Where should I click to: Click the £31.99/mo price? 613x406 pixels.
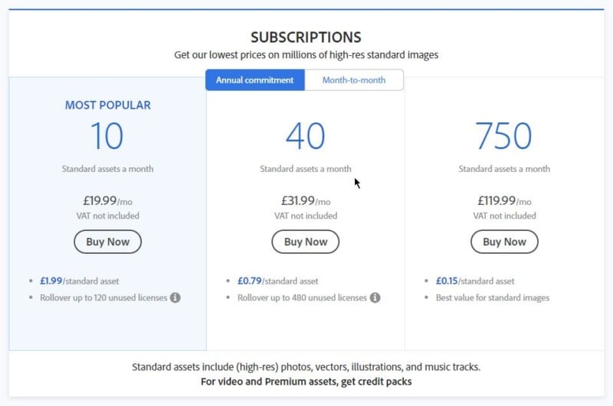coord(306,201)
